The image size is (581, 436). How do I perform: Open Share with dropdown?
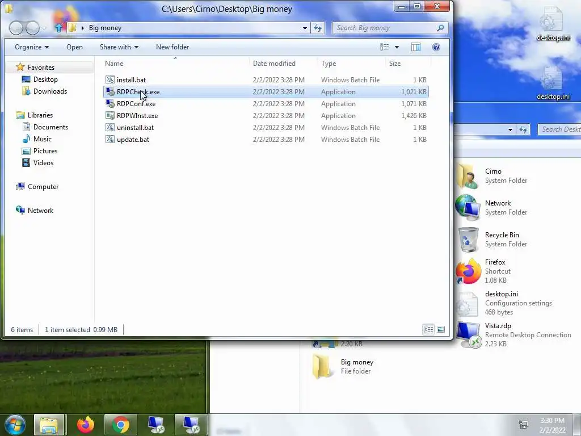(x=119, y=47)
